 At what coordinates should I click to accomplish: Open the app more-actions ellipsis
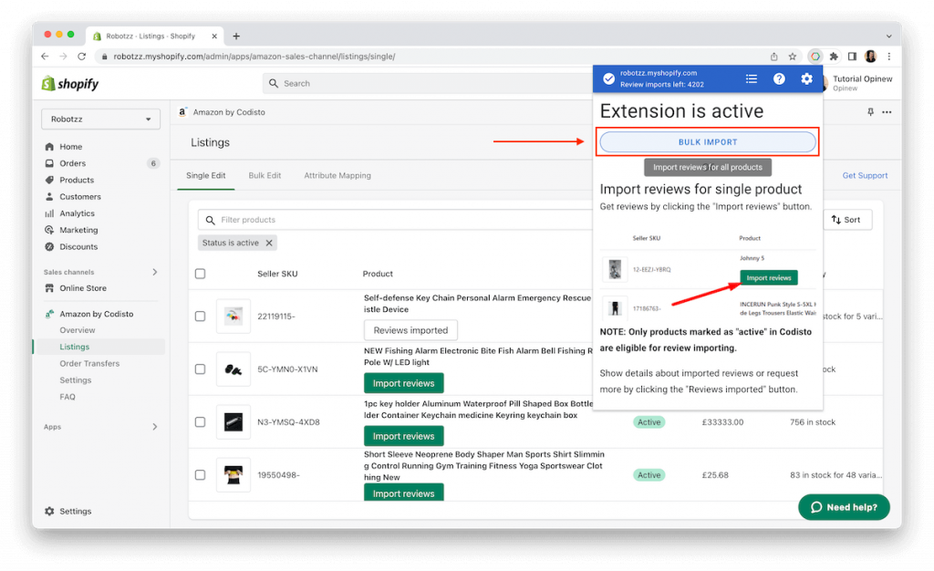(887, 112)
